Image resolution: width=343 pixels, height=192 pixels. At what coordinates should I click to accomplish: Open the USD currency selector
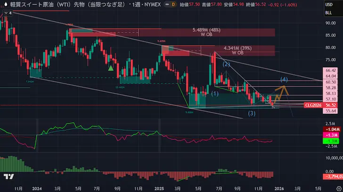(328, 4)
